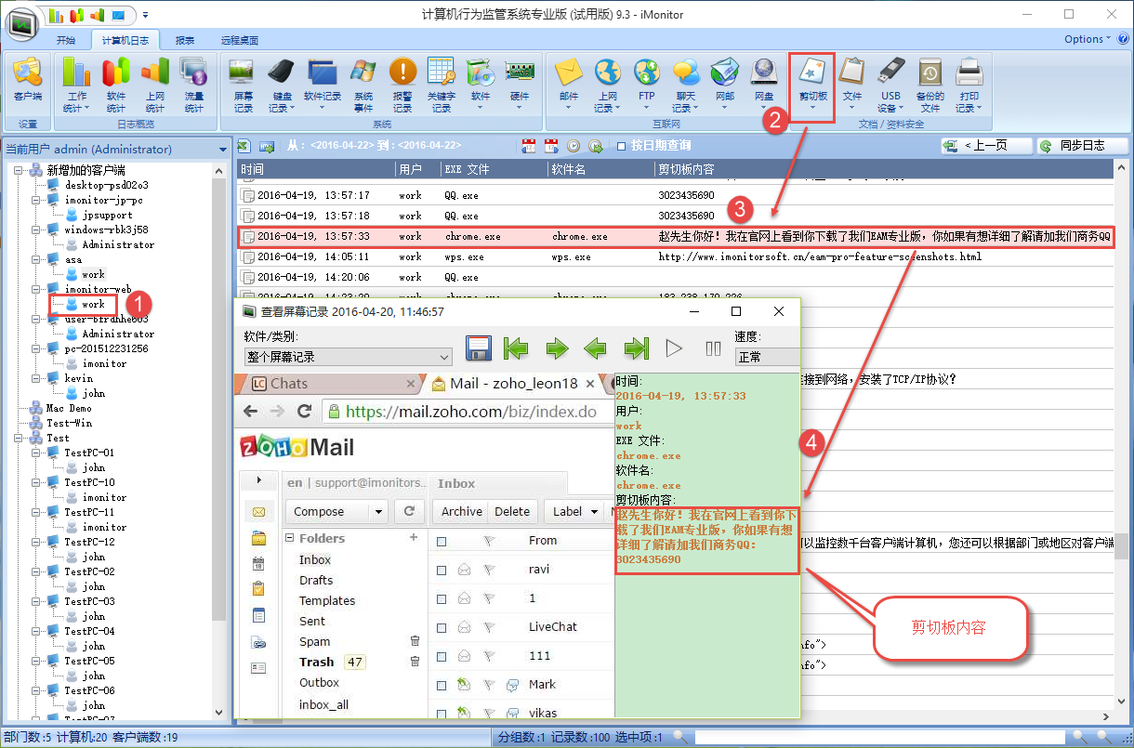Play the screen recording
Viewport: 1134px width, 748px height.
(x=674, y=348)
